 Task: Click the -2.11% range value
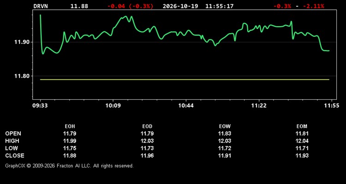pos(313,6)
